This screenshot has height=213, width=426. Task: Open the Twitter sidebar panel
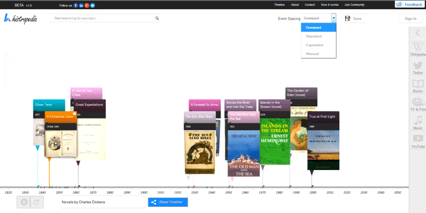coord(417,67)
